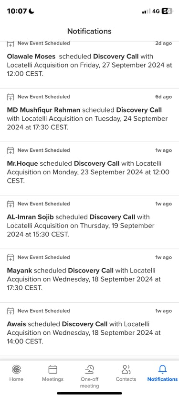
Task: Open the Home tab icon
Action: coord(16,369)
